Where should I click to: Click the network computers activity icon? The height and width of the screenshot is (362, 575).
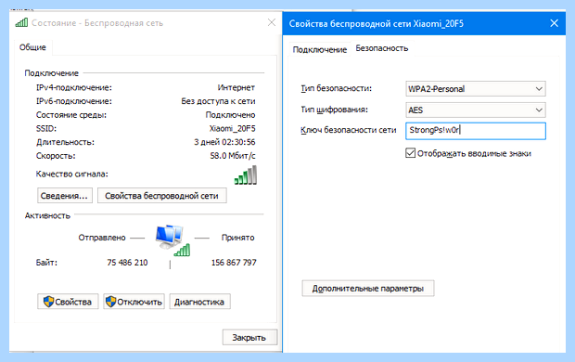pos(172,240)
